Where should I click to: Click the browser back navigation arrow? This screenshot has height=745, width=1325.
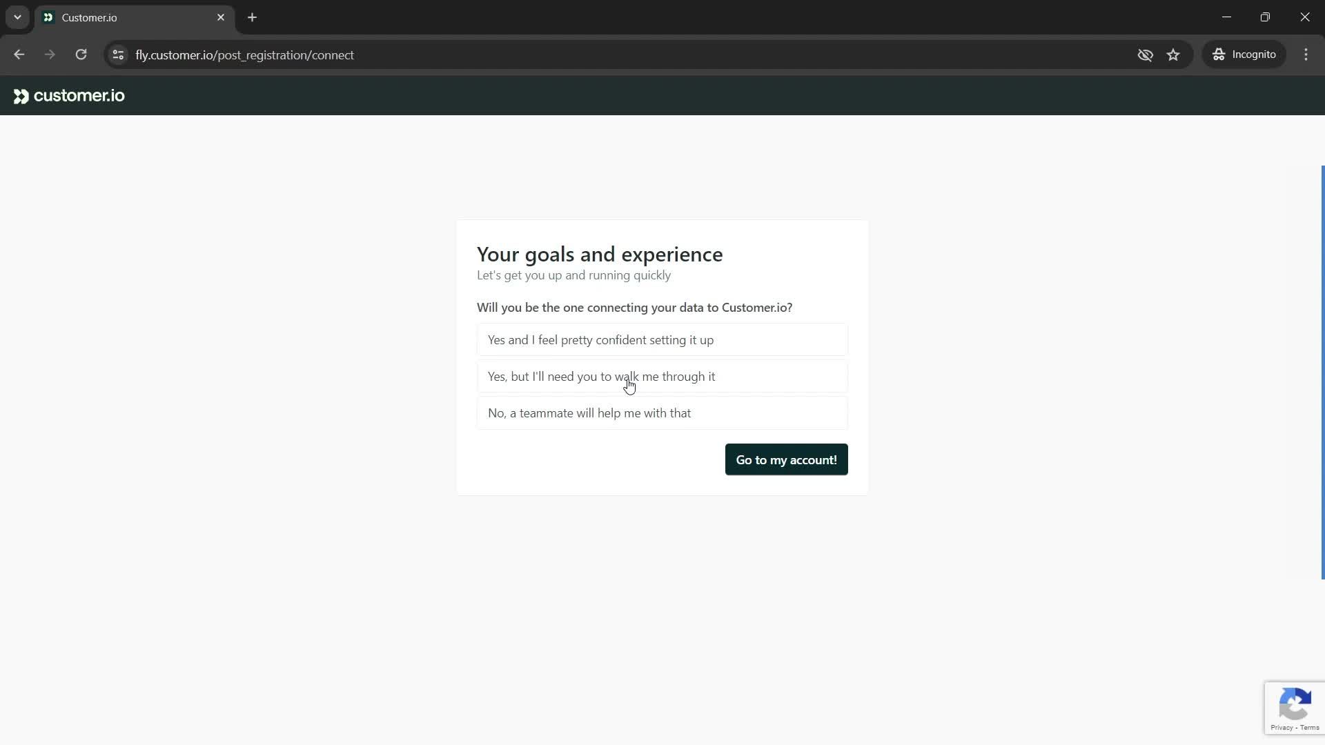[x=19, y=54]
